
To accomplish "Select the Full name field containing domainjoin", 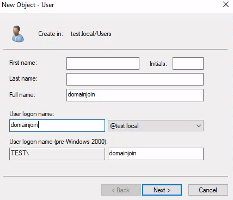I will 135,95.
